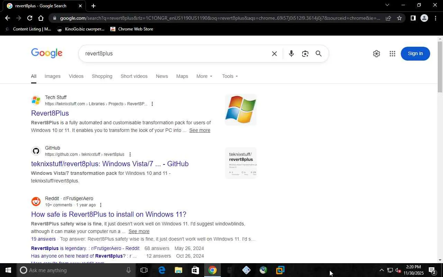Click the Cortana microphone in taskbar
The height and width of the screenshot is (277, 443).
tap(128, 270)
